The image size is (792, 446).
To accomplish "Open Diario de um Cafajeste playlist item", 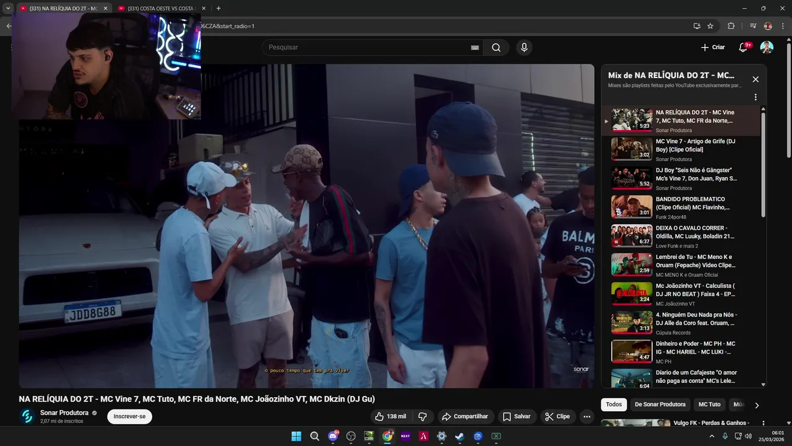I will [x=681, y=378].
